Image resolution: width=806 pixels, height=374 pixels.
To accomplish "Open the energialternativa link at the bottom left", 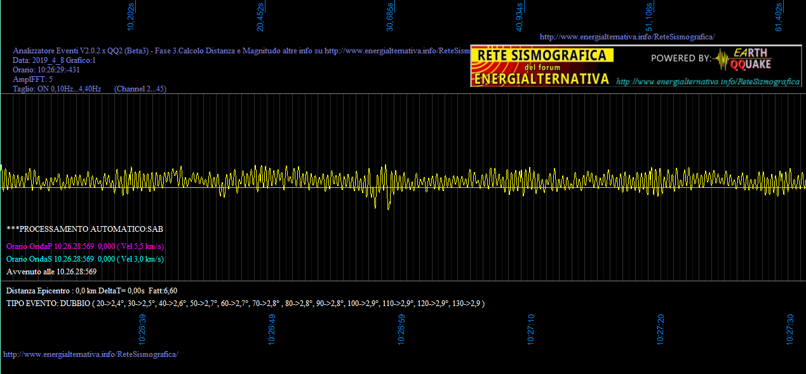I will [x=91, y=354].
